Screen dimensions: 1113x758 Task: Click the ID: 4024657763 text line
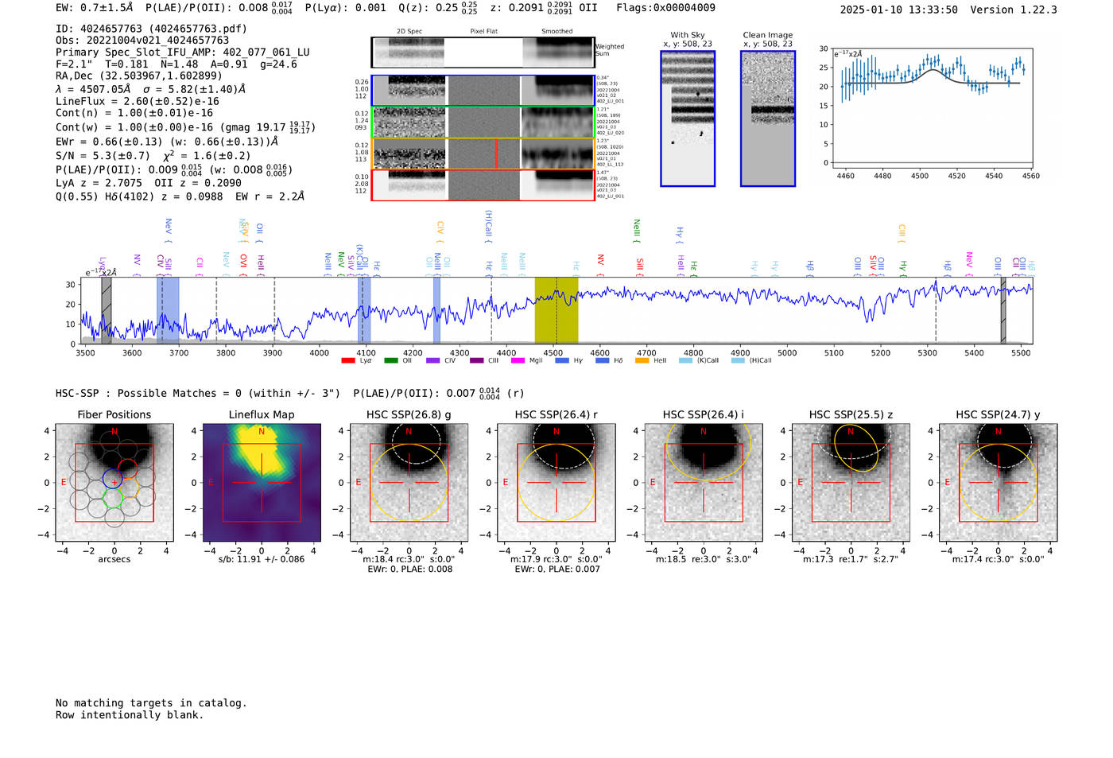[151, 29]
